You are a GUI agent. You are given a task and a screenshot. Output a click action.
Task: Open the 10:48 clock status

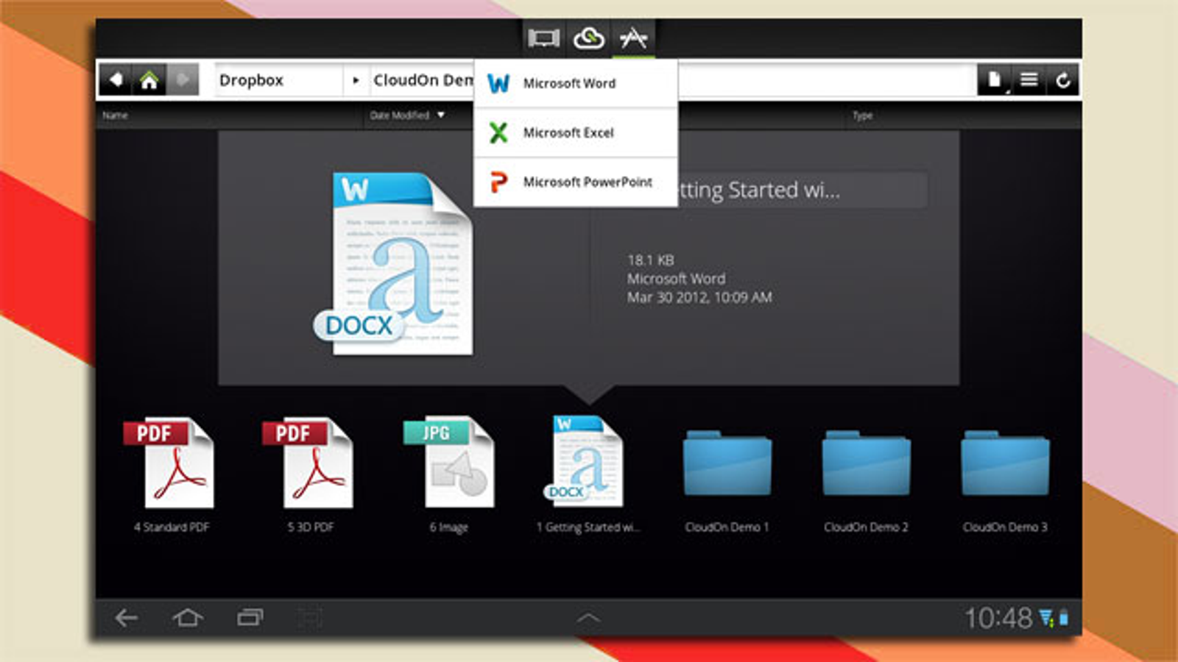coord(998,618)
